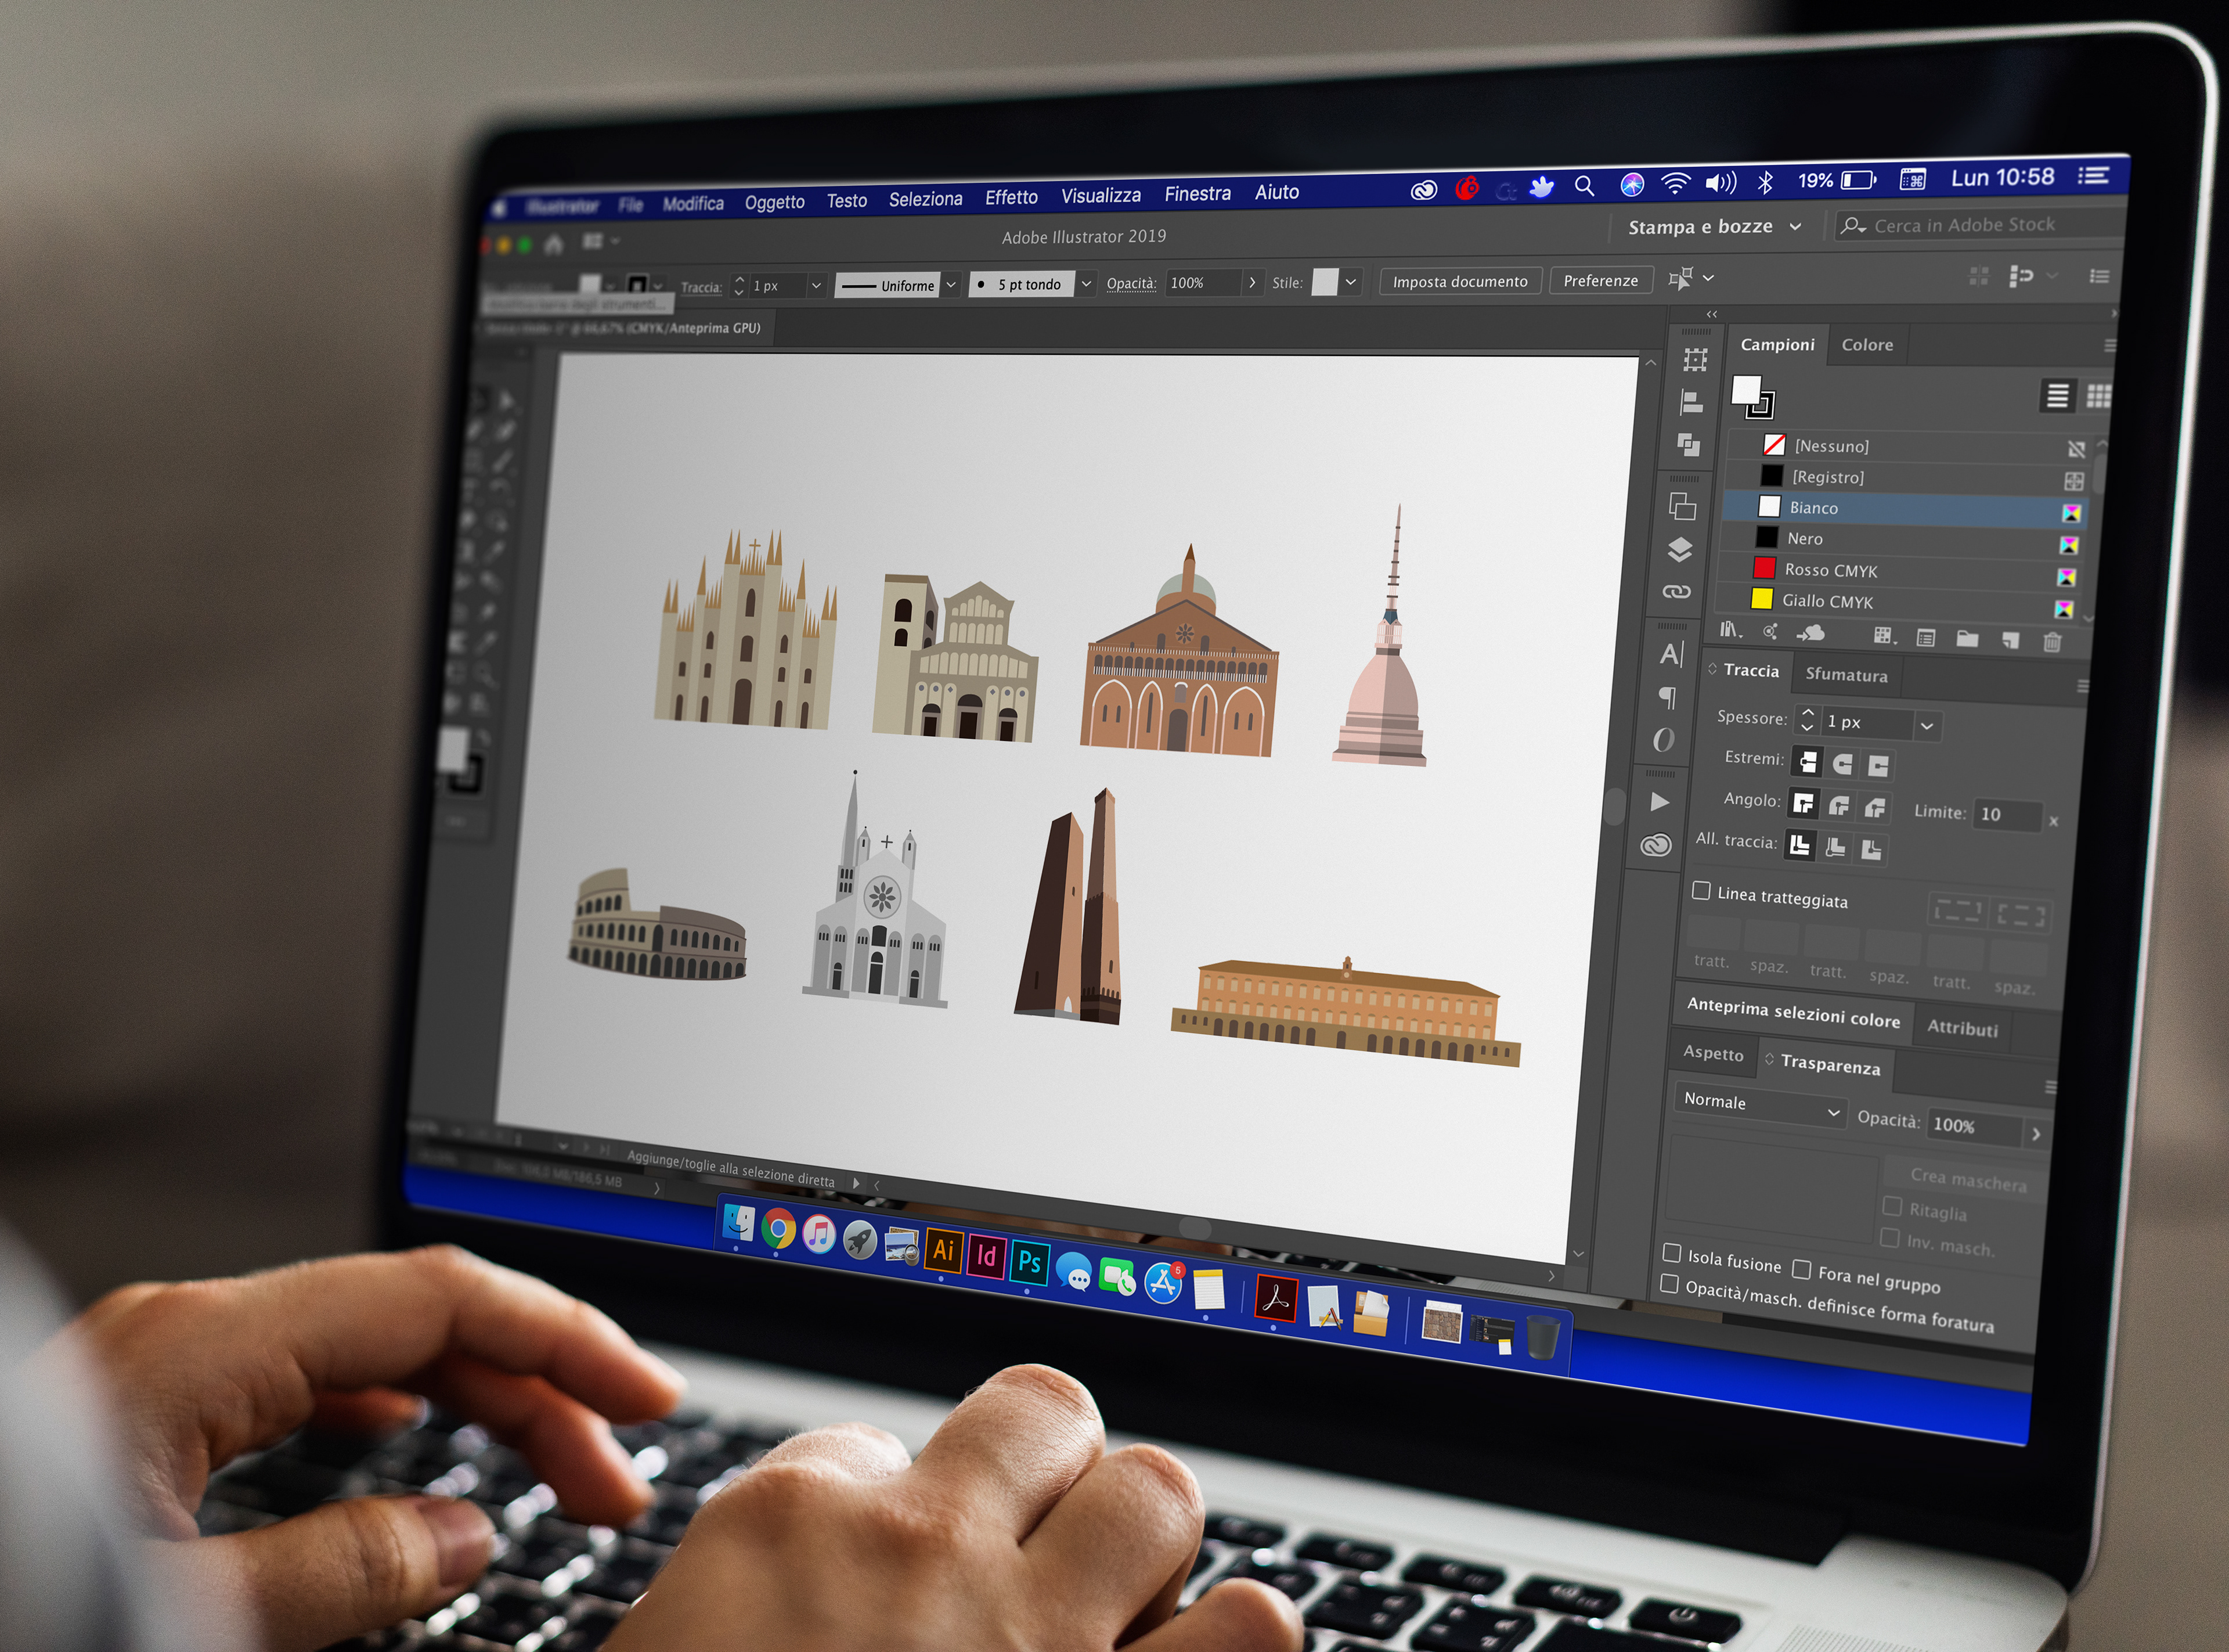Switch to the Sfumatura tab

1846,675
